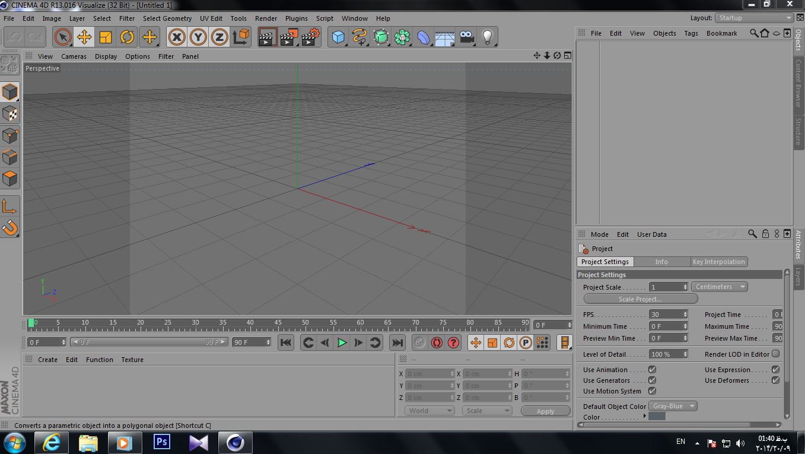Open Scale mode dropdown in coordinates
The image size is (805, 454).
point(487,411)
